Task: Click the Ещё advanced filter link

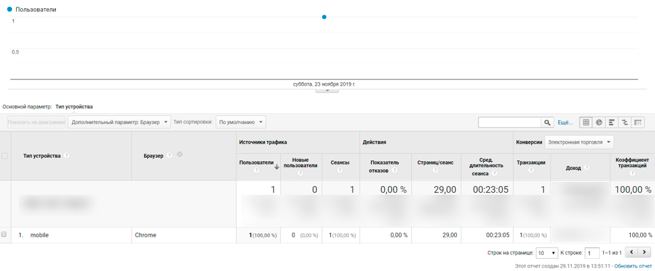Action: click(565, 123)
